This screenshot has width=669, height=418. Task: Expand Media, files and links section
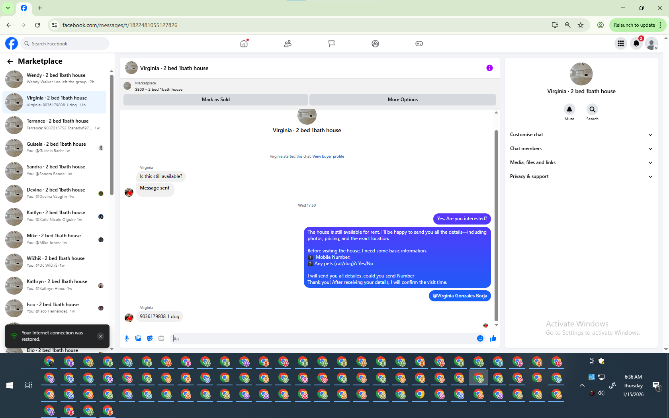(x=581, y=162)
